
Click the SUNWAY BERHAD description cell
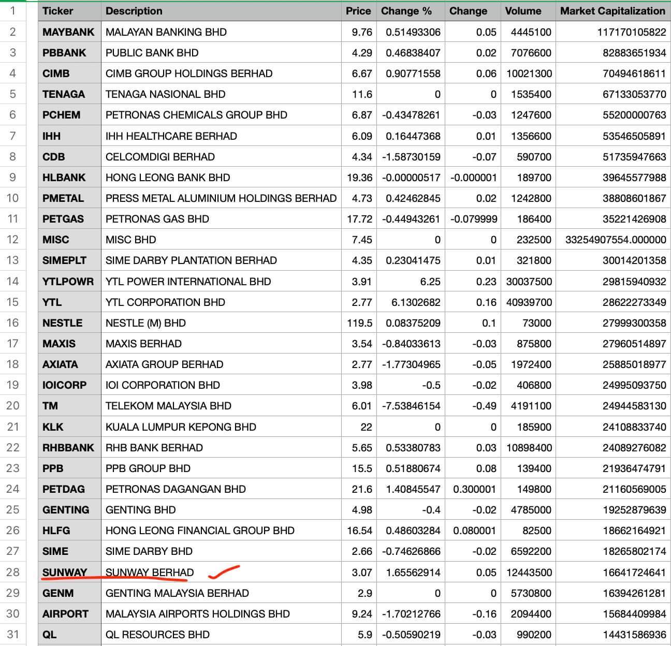221,572
